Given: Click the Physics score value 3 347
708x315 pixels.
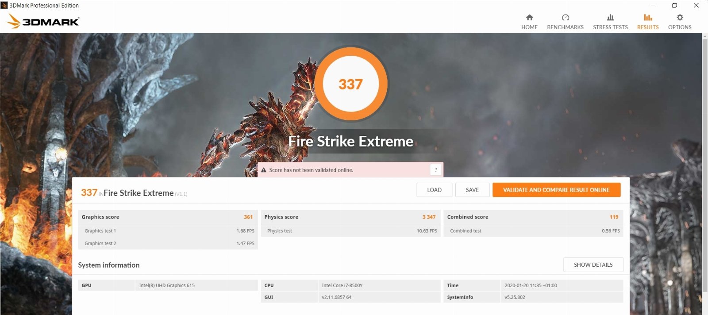Looking at the screenshot, I should (429, 217).
